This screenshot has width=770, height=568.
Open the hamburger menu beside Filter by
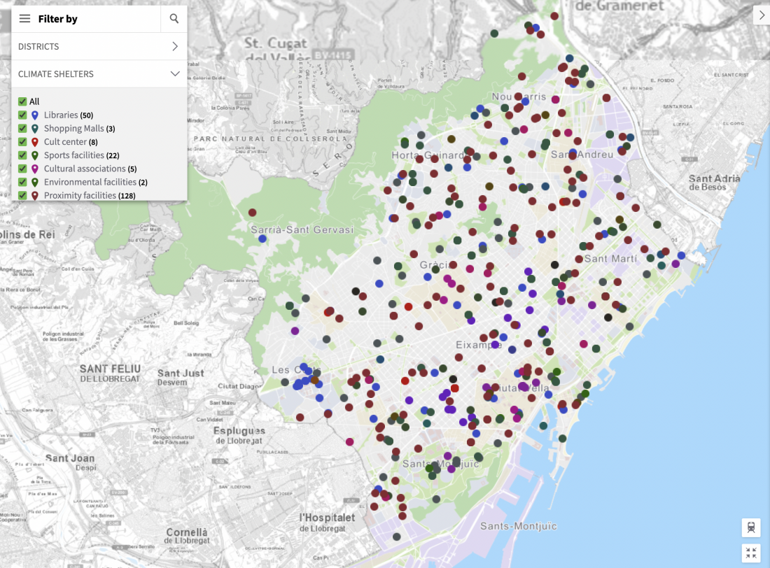tap(24, 19)
